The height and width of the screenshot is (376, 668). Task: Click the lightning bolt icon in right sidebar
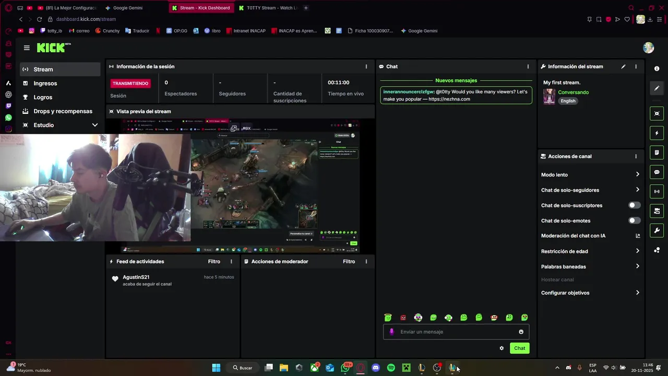coord(657,133)
